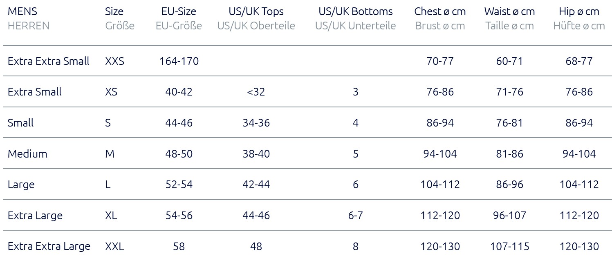This screenshot has height=258, width=612.
Task: Click the 107-115 waist value
Action: click(509, 247)
